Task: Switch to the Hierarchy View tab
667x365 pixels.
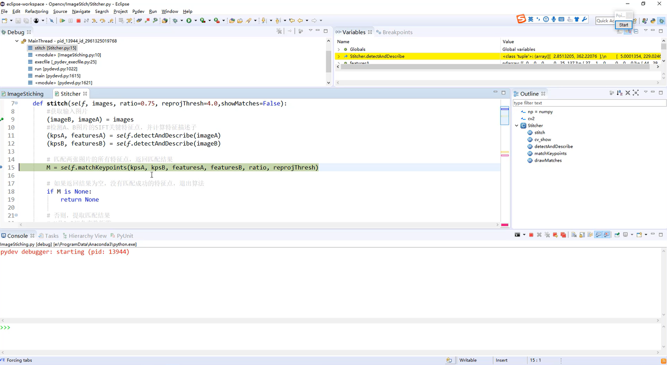Action: 85,236
